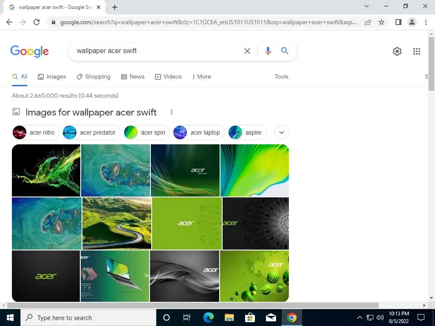Click the browser forward arrow
The height and width of the screenshot is (326, 435).
(x=23, y=22)
